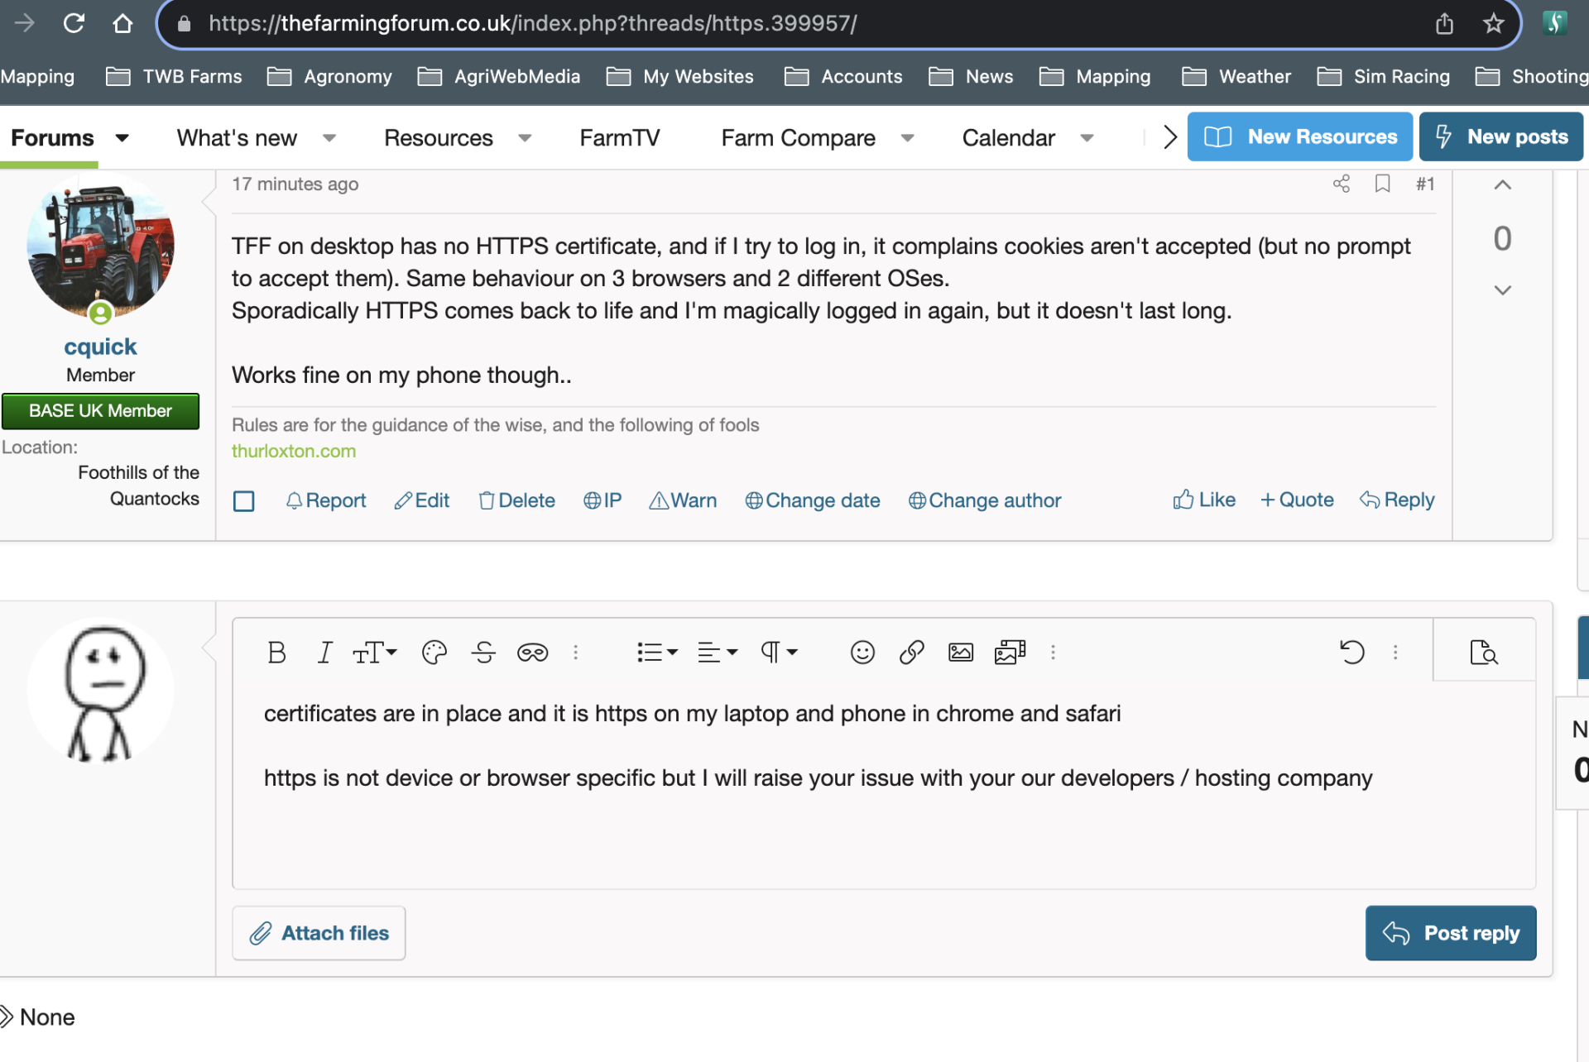Bookmark cquick's post
The width and height of the screenshot is (1589, 1062).
pyautogui.click(x=1382, y=184)
